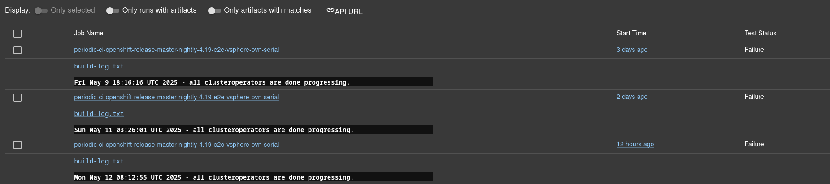The width and height of the screenshot is (830, 184).
Task: Click the "3 days ago" start time link
Action: pos(632,50)
